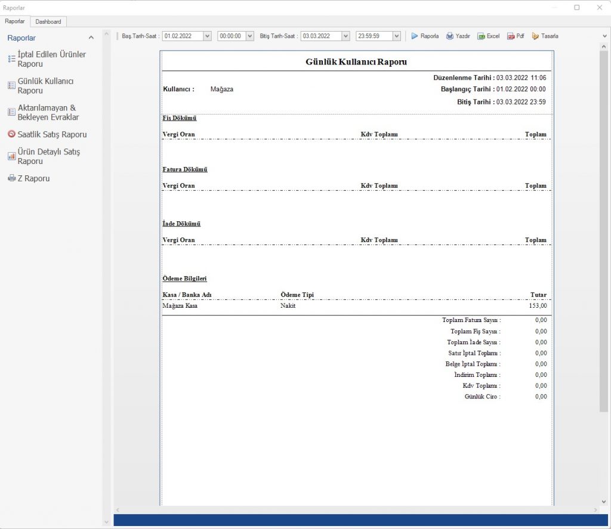Select the Saatlik Satış Raporu icon
The width and height of the screenshot is (611, 529).
pos(11,134)
